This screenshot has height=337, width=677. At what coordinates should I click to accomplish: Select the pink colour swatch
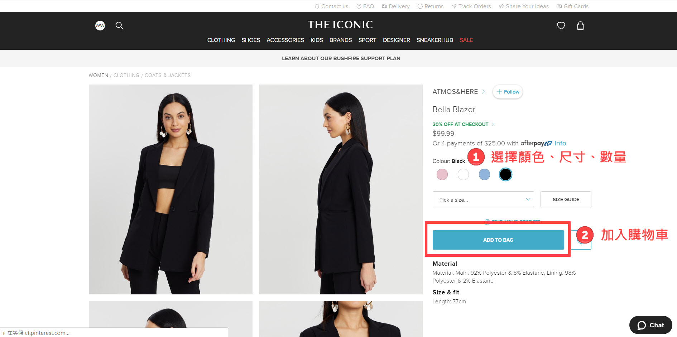click(442, 174)
